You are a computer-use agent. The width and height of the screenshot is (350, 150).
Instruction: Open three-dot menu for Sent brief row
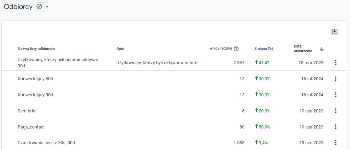pos(336,111)
